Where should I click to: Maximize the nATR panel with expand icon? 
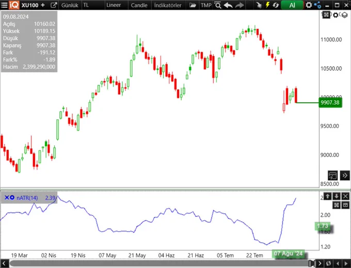tap(337, 205)
